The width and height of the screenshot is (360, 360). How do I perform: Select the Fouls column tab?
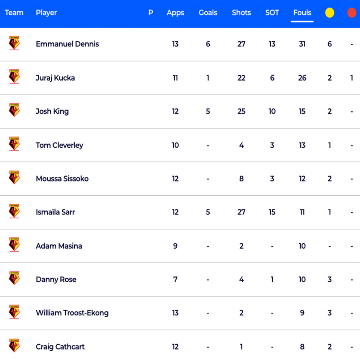point(302,13)
